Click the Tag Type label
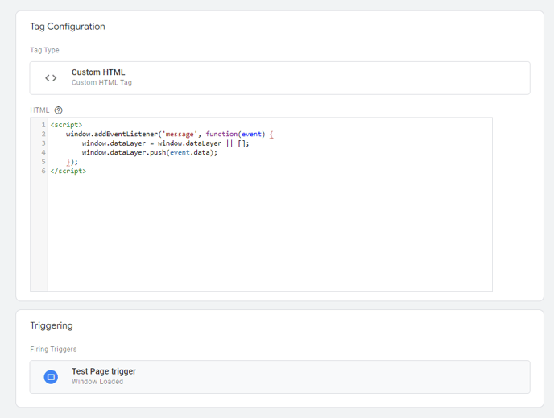The height and width of the screenshot is (418, 554). [44, 50]
